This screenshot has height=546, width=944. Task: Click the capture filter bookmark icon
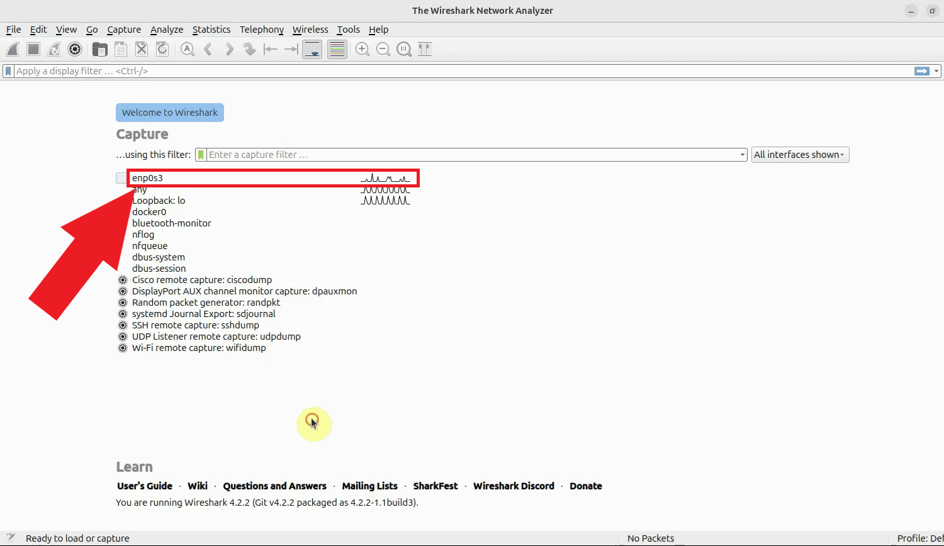[x=201, y=155]
